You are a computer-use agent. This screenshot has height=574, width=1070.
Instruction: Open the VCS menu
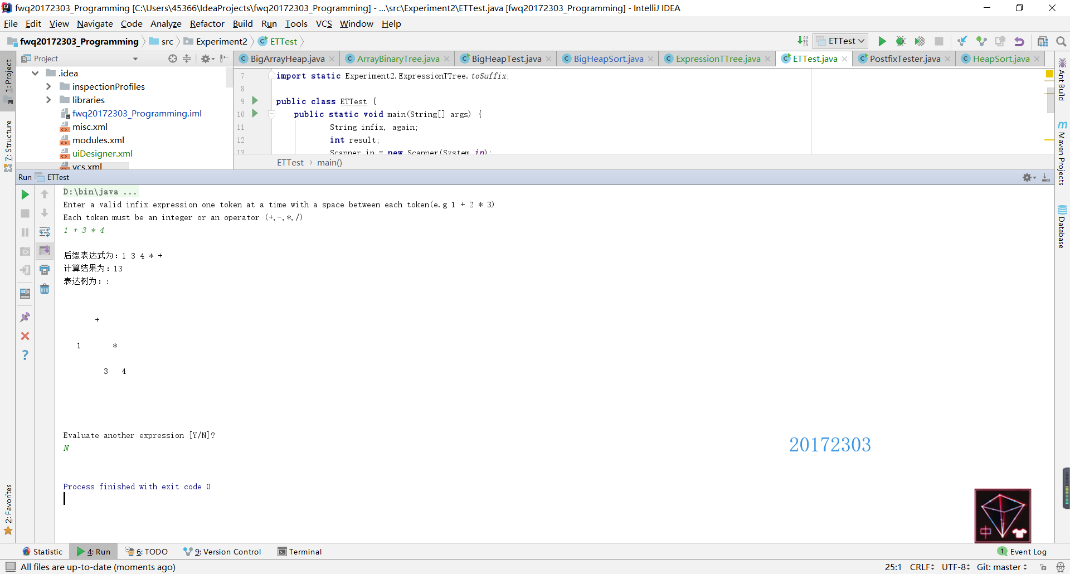[x=324, y=23]
